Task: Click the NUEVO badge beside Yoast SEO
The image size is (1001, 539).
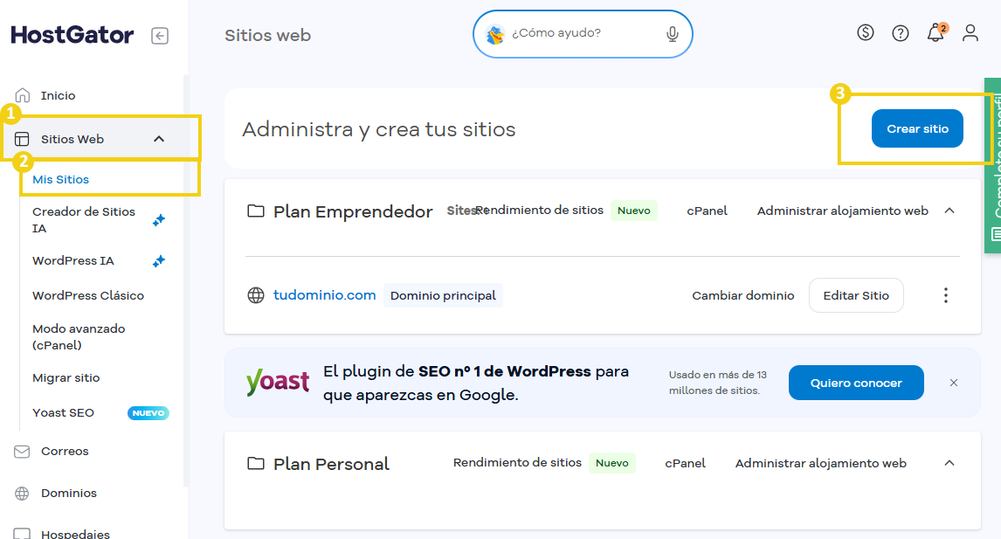Action: [148, 413]
